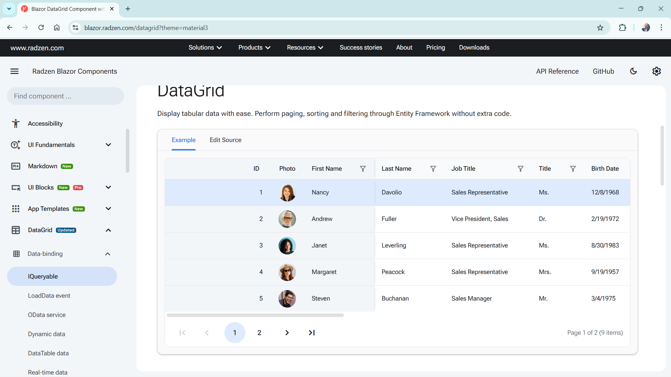Collapse the Data-binding subsection
Image resolution: width=671 pixels, height=377 pixels.
(x=108, y=254)
